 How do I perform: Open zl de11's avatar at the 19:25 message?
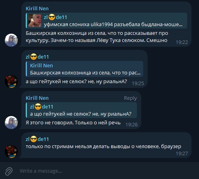click(11, 81)
